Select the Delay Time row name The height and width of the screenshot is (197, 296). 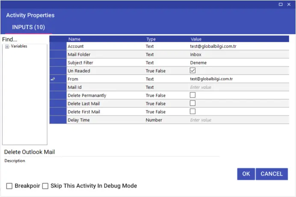click(x=79, y=120)
